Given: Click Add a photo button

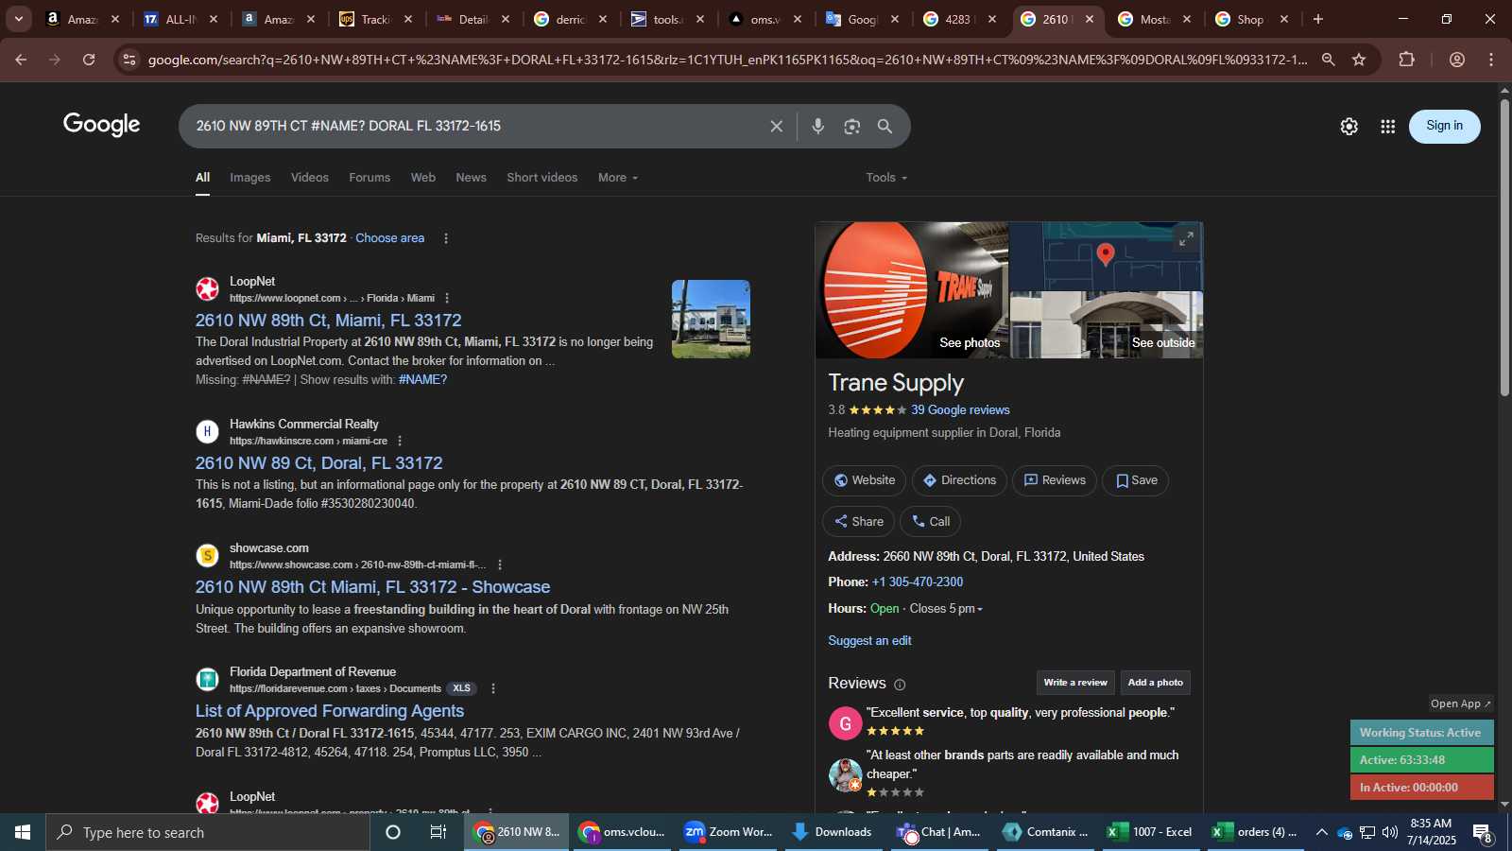Looking at the screenshot, I should 1155,683.
